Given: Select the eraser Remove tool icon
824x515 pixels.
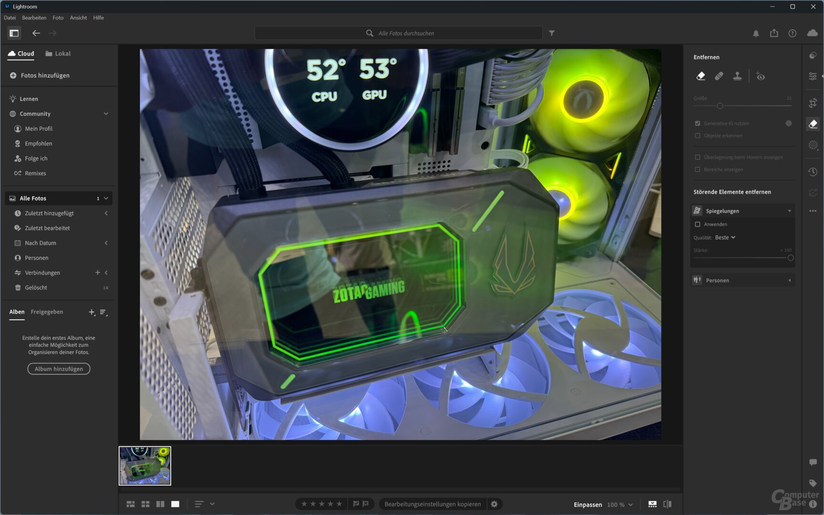Looking at the screenshot, I should (x=700, y=76).
